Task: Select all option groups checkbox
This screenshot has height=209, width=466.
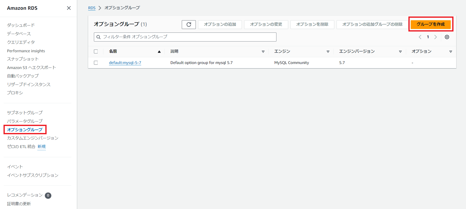Action: click(96, 51)
